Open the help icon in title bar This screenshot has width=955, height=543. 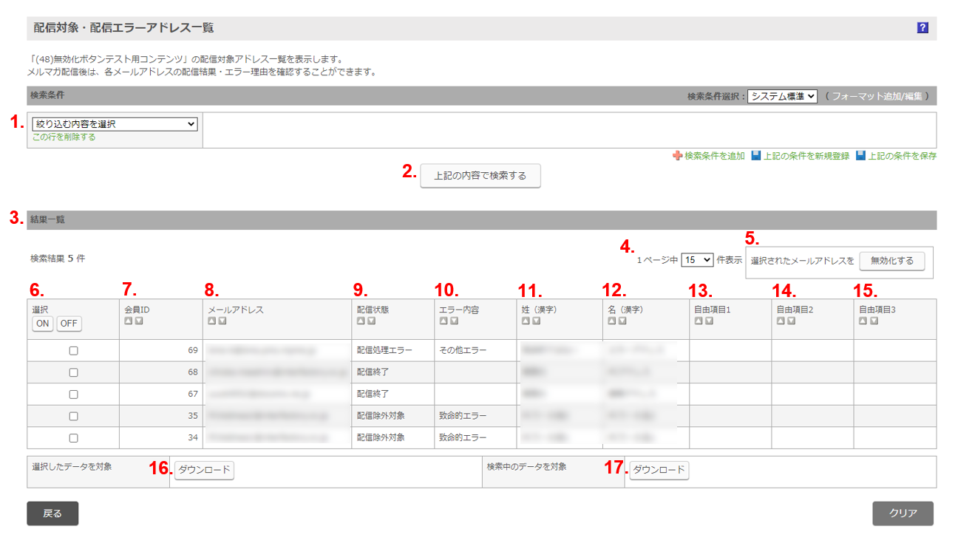922,28
